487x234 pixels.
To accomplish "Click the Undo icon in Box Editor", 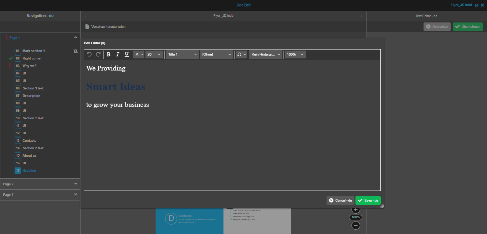I will (89, 54).
